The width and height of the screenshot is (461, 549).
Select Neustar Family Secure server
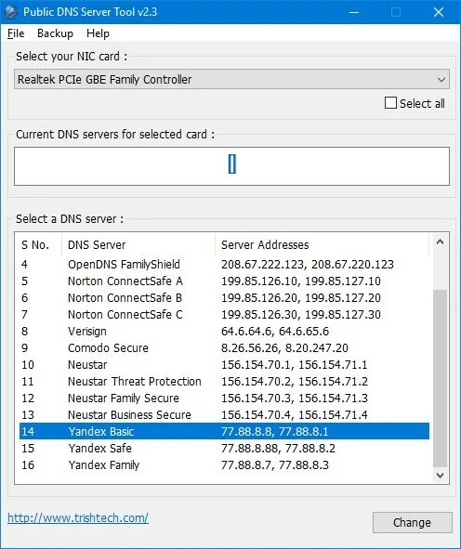[x=224, y=399]
